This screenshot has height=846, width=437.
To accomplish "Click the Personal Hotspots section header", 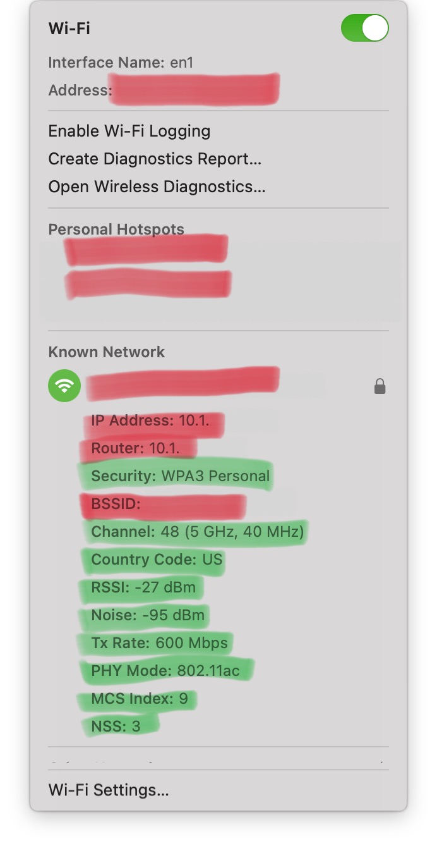I will tap(116, 229).
